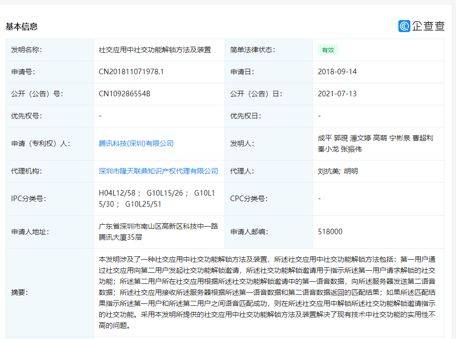Click the postal code 518000

[330, 232]
